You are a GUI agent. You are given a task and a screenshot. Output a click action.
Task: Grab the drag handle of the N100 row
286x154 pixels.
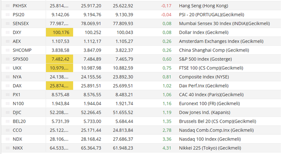[x=8, y=104]
